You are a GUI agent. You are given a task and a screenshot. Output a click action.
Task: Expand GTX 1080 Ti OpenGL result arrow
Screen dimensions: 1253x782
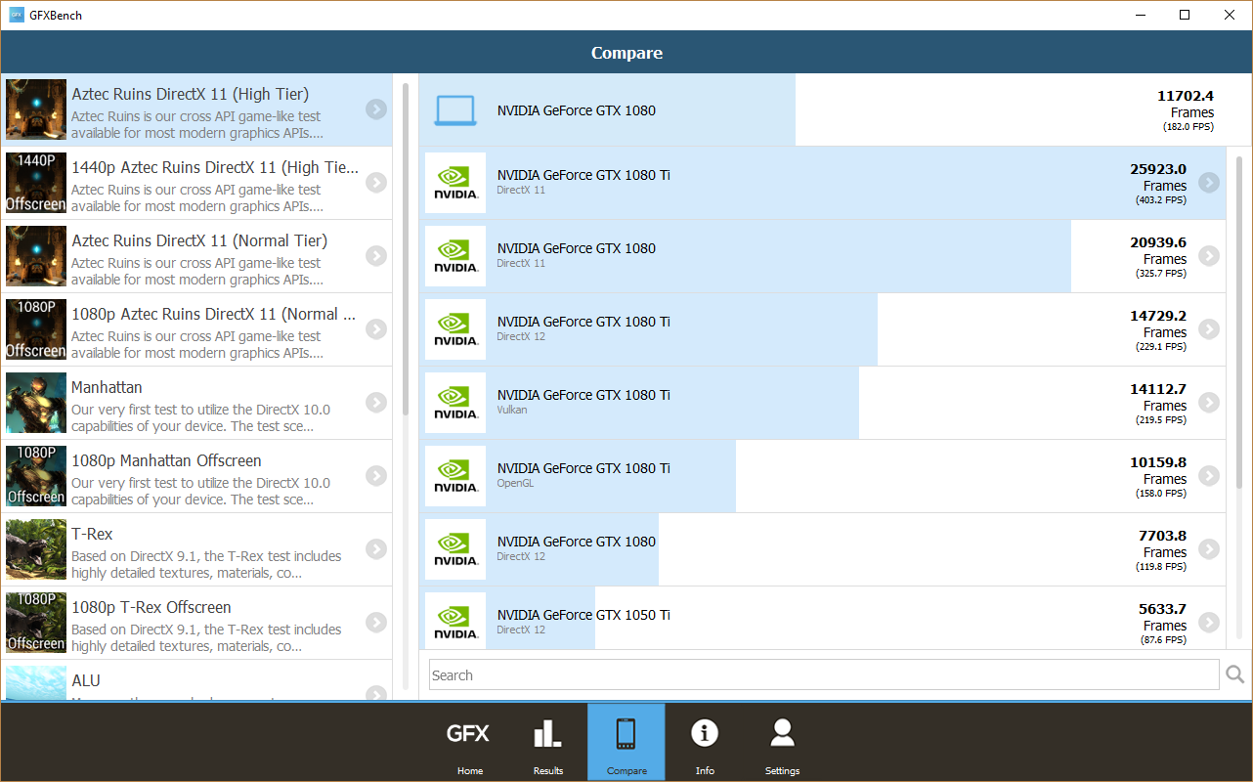pyautogui.click(x=1209, y=476)
